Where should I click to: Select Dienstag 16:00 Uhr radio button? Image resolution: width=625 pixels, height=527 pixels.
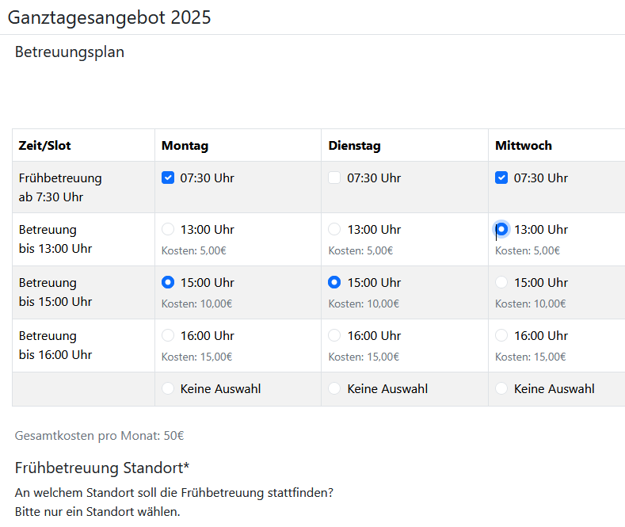coord(334,335)
